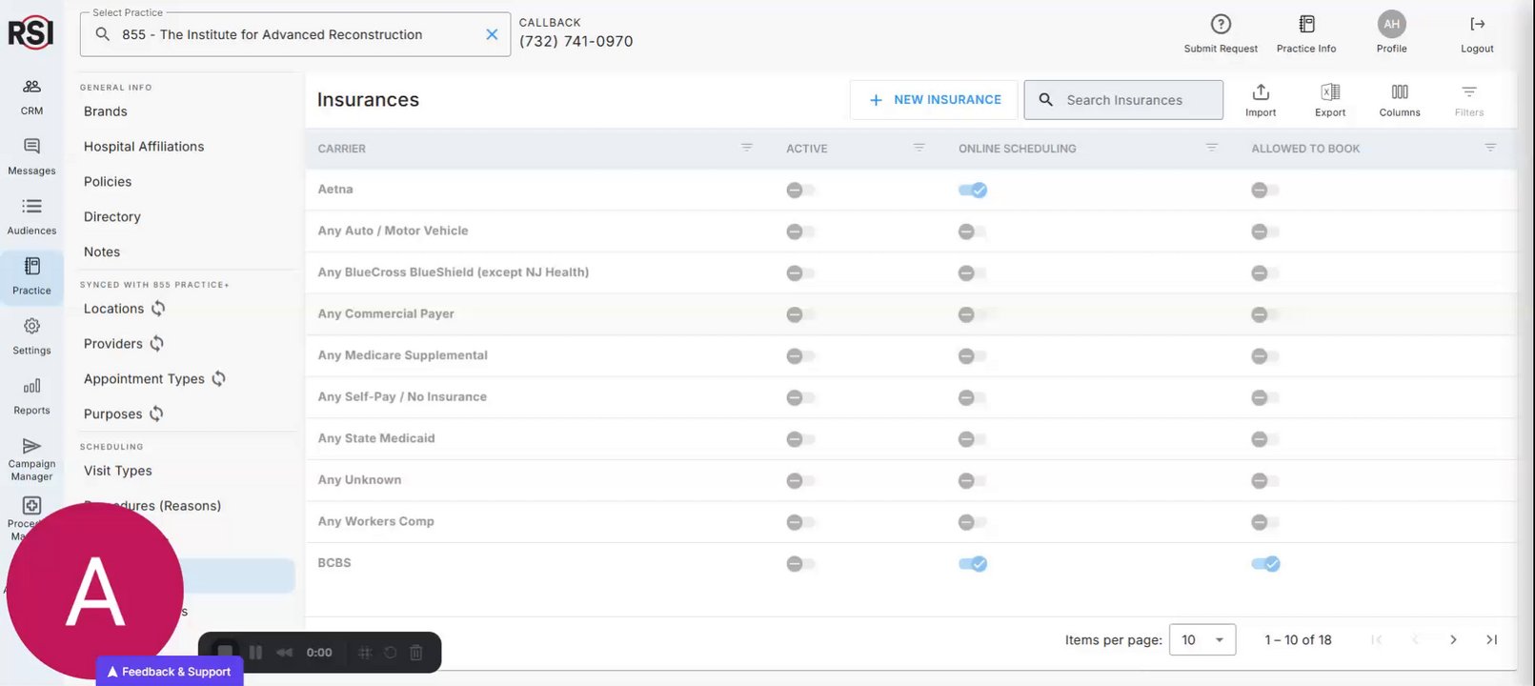Click the New Insurance button
The height and width of the screenshot is (686, 1535).
tap(934, 100)
